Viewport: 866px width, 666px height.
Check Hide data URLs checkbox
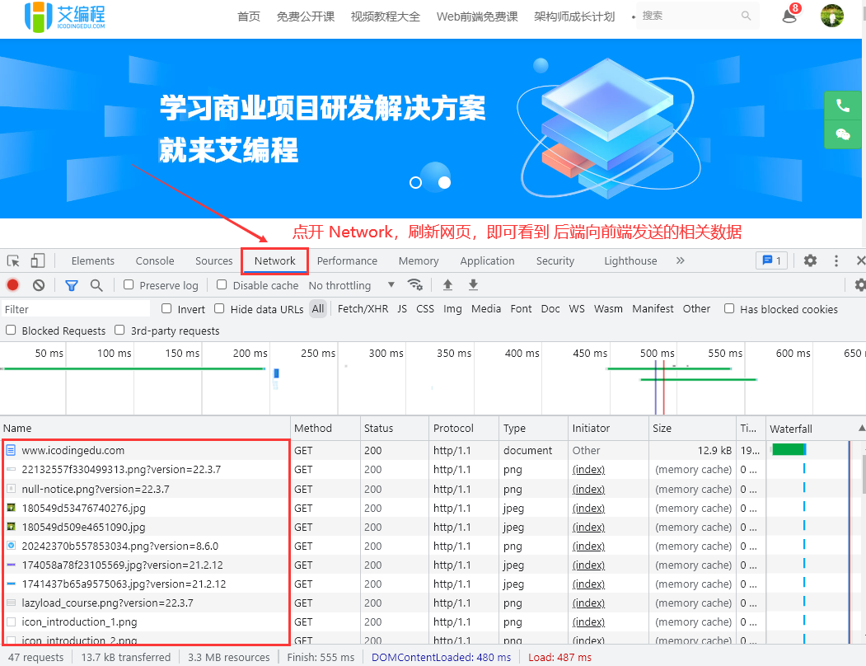219,308
